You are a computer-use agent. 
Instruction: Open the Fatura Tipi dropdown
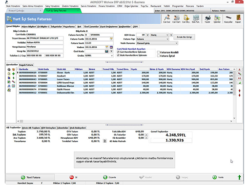(x=152, y=39)
